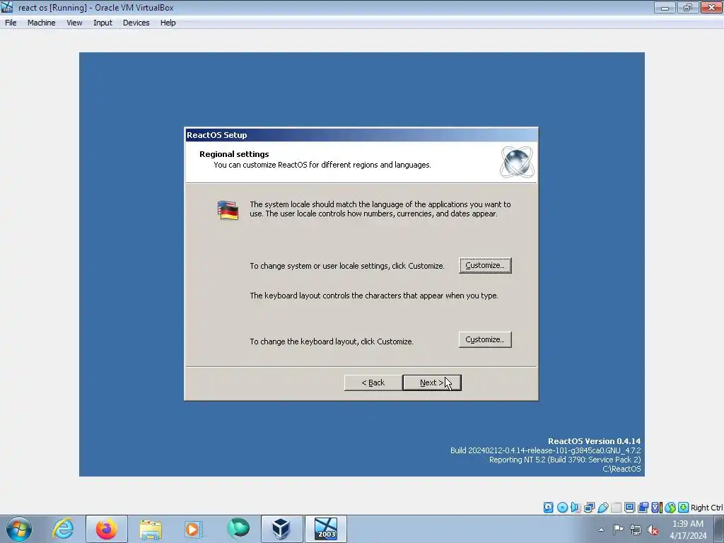Viewport: 724px width, 543px height.
Task: Click Customize for system locale settings
Action: point(485,266)
